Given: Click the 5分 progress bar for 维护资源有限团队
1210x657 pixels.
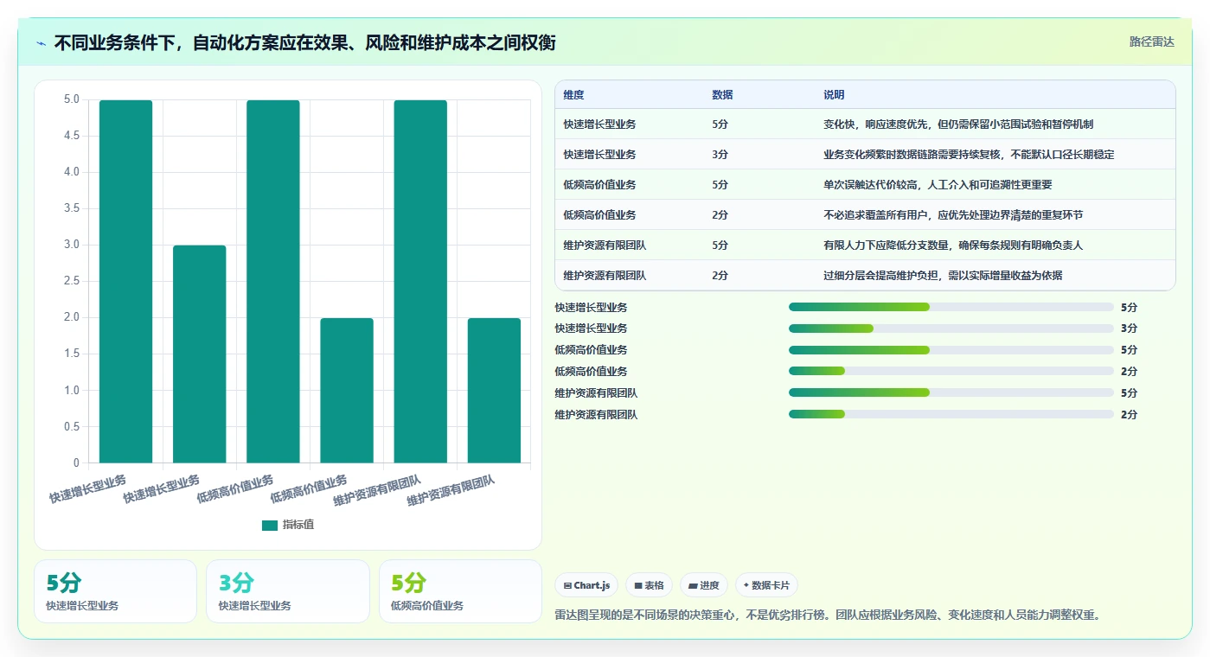Looking at the screenshot, I should tap(951, 392).
